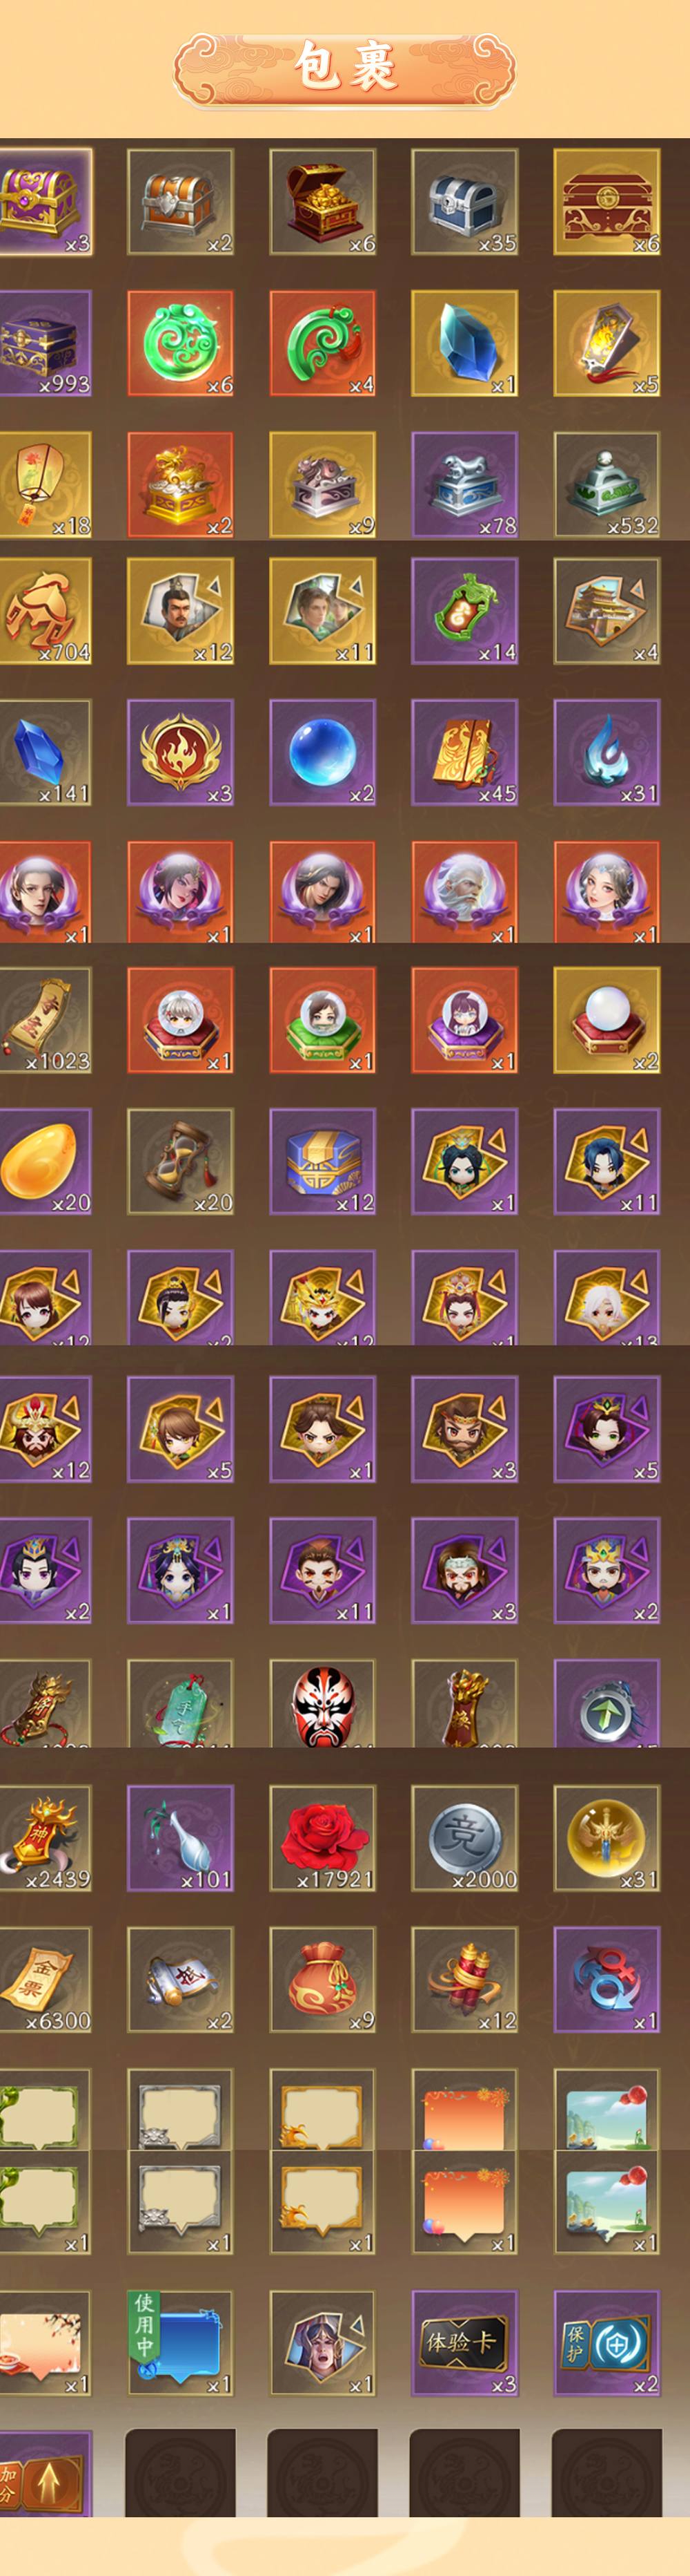Select the gender swap symbol item
Viewport: 690px width, 2576px height.
606,1979
